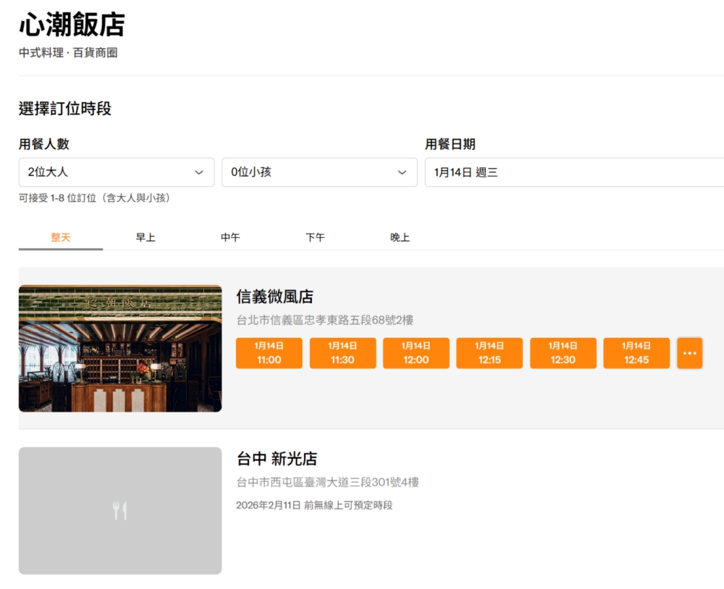
Task: Click the 台中 新光店 branch name
Action: [x=277, y=459]
